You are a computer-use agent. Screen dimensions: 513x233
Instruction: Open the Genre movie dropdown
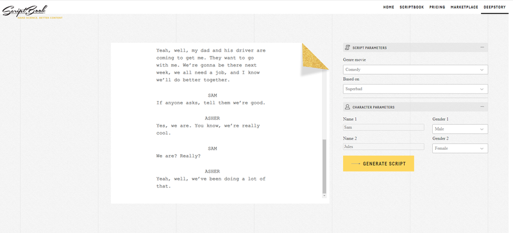pyautogui.click(x=415, y=70)
